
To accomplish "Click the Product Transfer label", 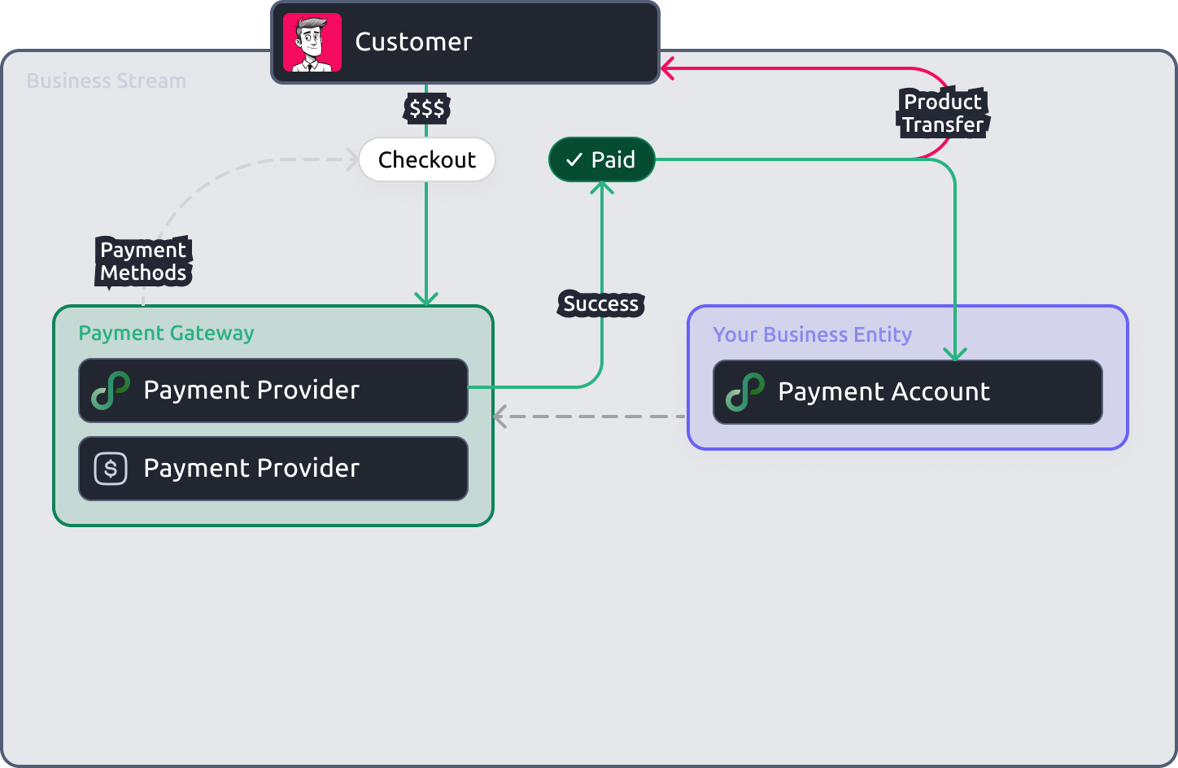I will pyautogui.click(x=942, y=113).
